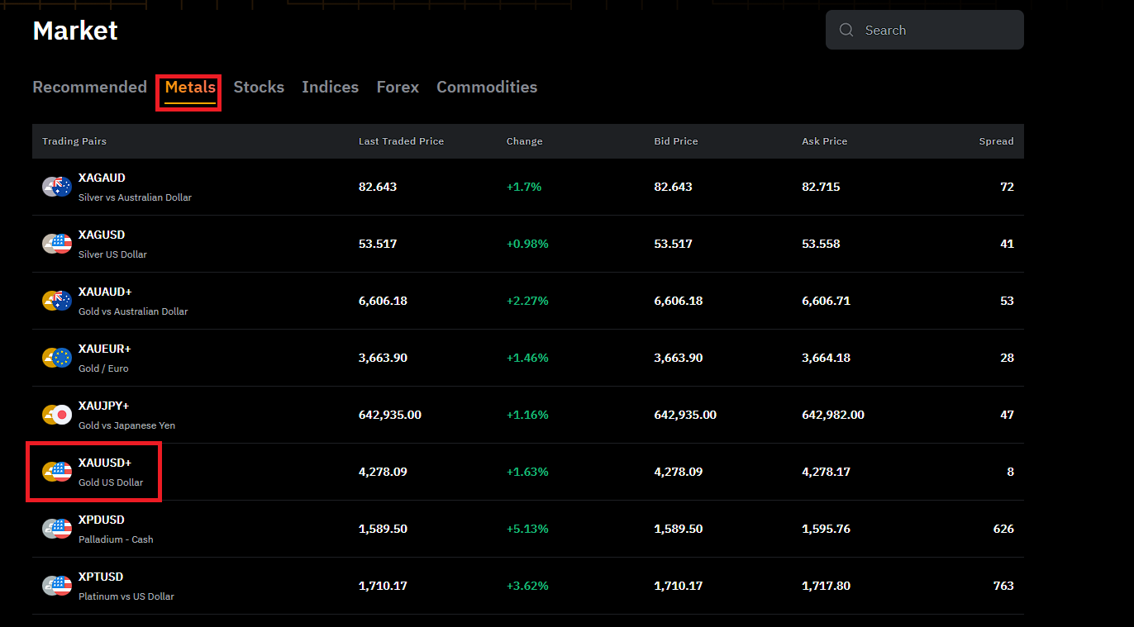
Task: Click the Change column header
Action: 524,141
